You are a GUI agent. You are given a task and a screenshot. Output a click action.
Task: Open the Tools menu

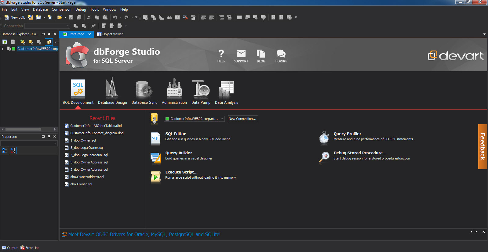[94, 9]
